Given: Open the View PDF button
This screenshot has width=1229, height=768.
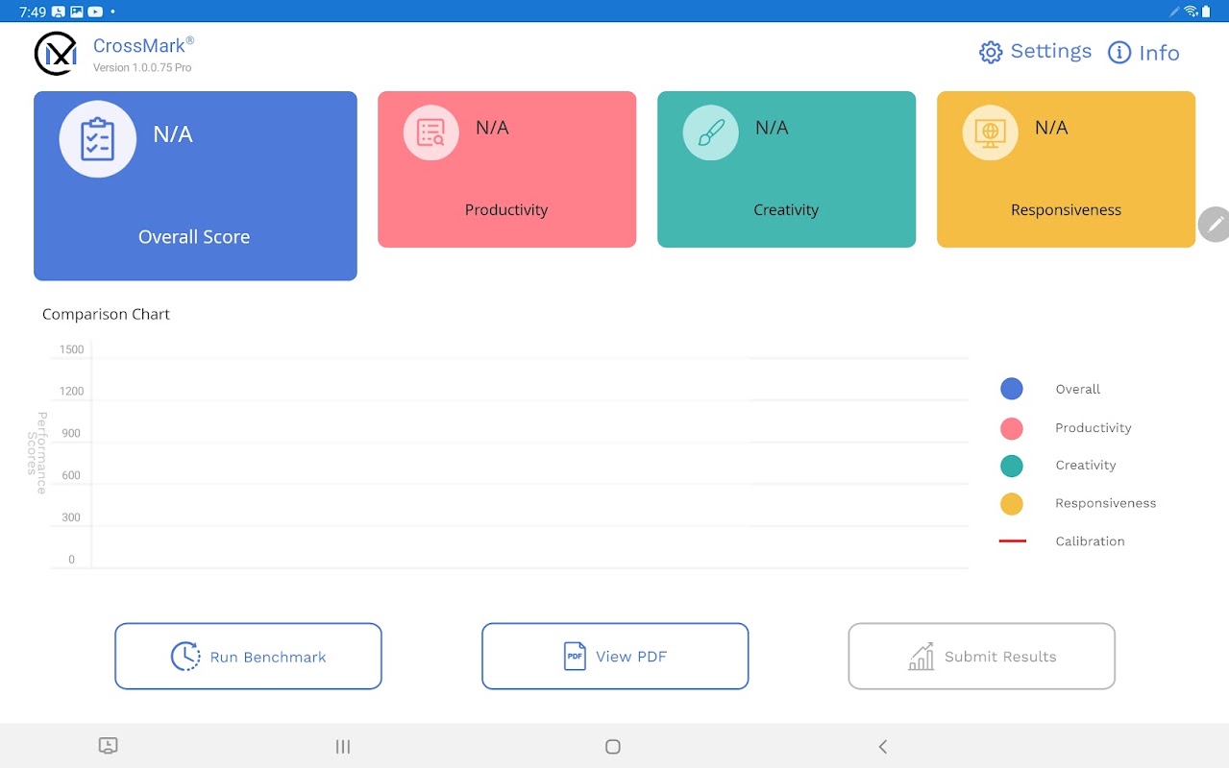Looking at the screenshot, I should click(615, 657).
